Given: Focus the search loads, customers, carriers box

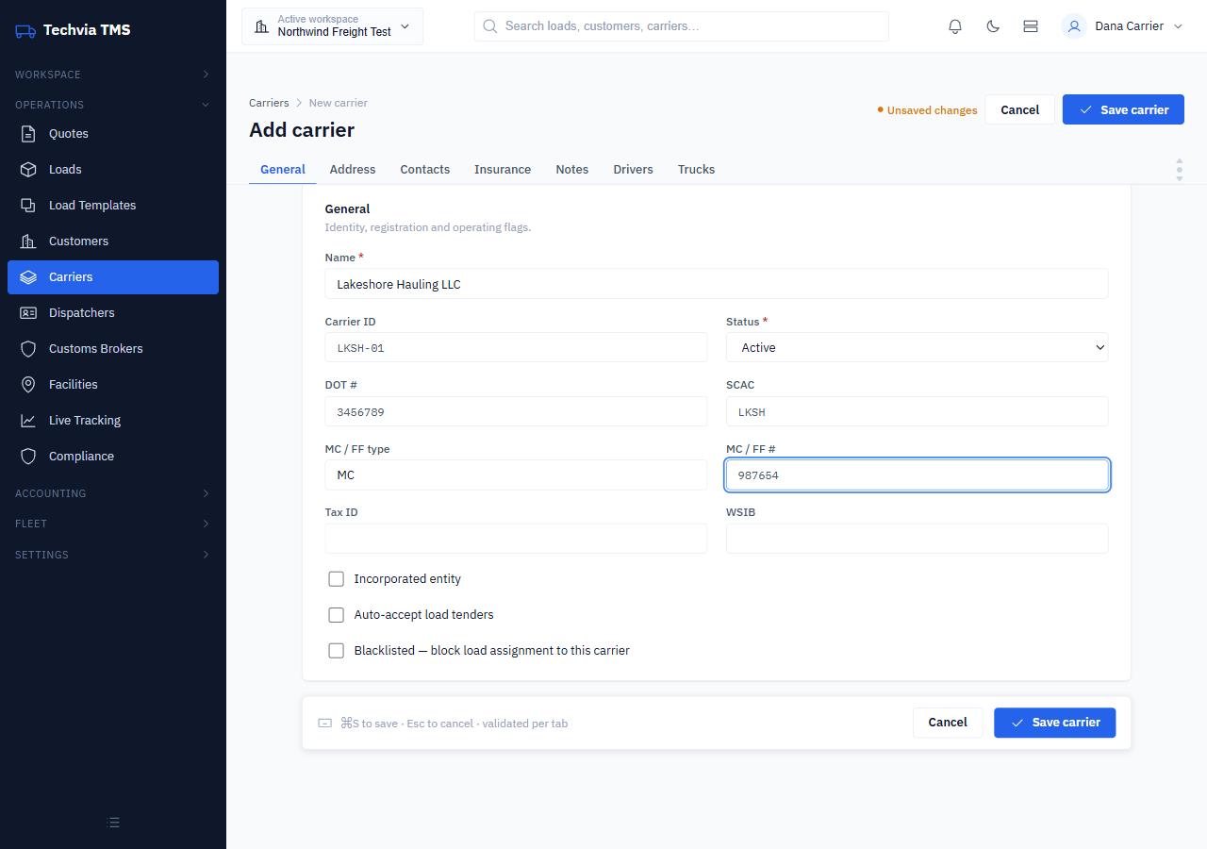Looking at the screenshot, I should coord(682,26).
